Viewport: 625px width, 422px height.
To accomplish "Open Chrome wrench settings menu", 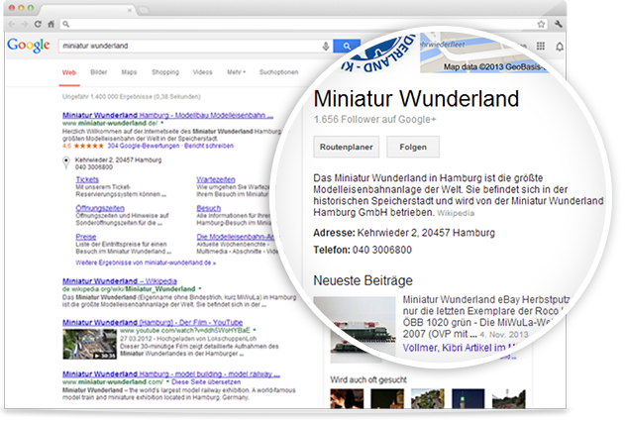I will tap(560, 22).
